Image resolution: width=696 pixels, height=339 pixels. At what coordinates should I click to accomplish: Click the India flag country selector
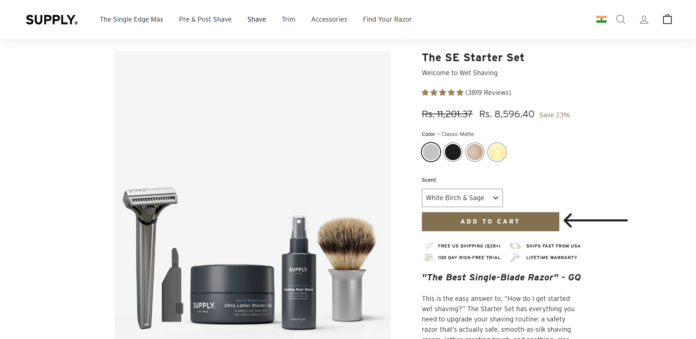pos(601,19)
